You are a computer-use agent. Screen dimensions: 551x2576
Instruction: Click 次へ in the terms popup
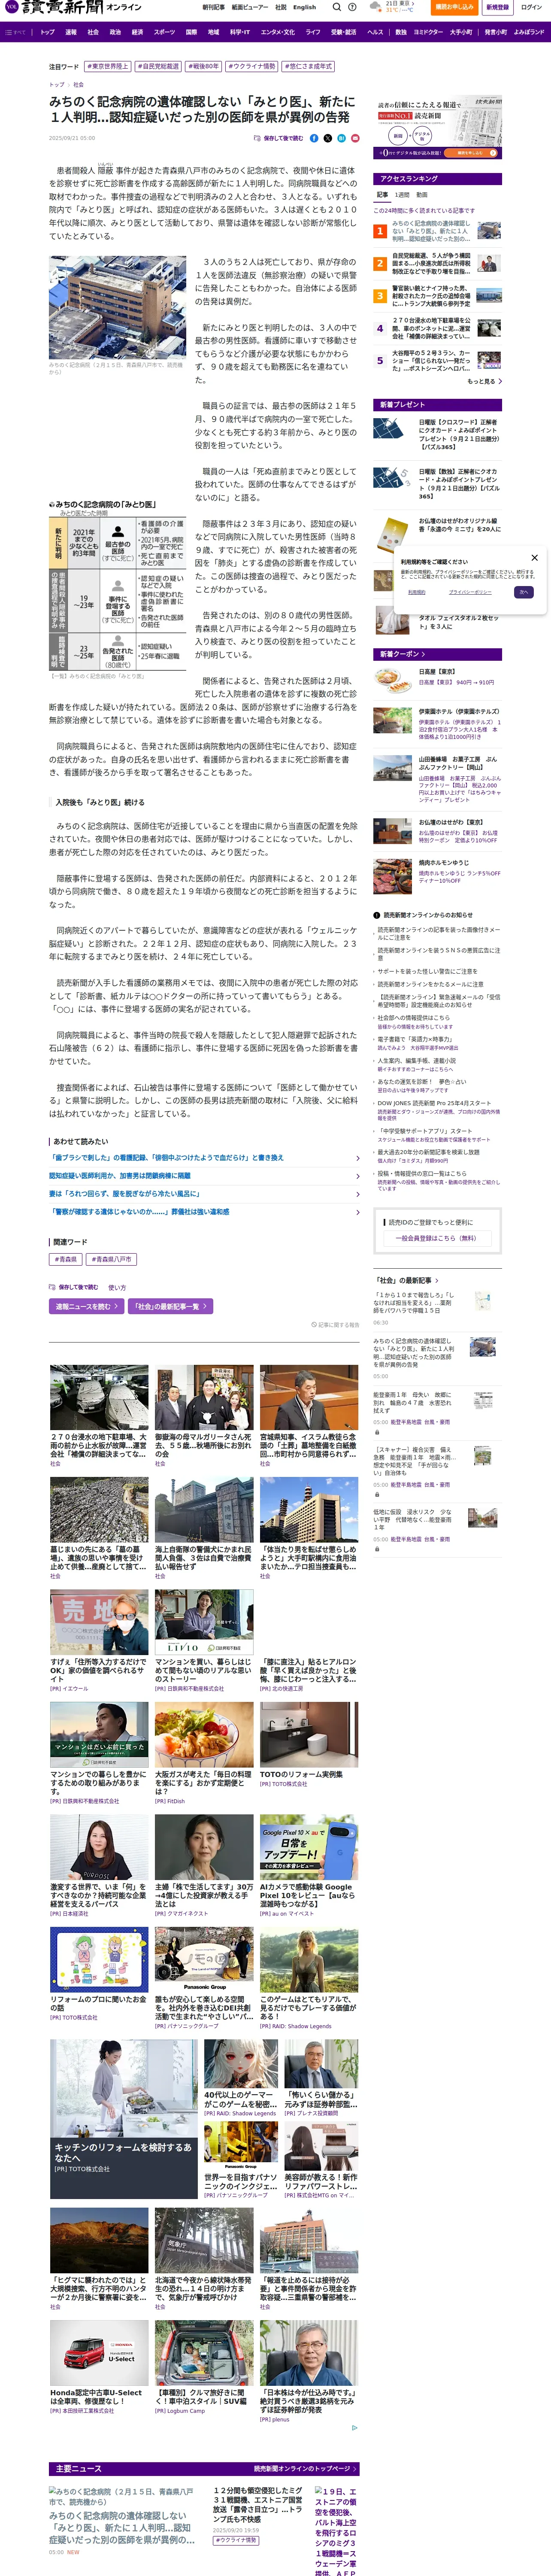pos(523,592)
